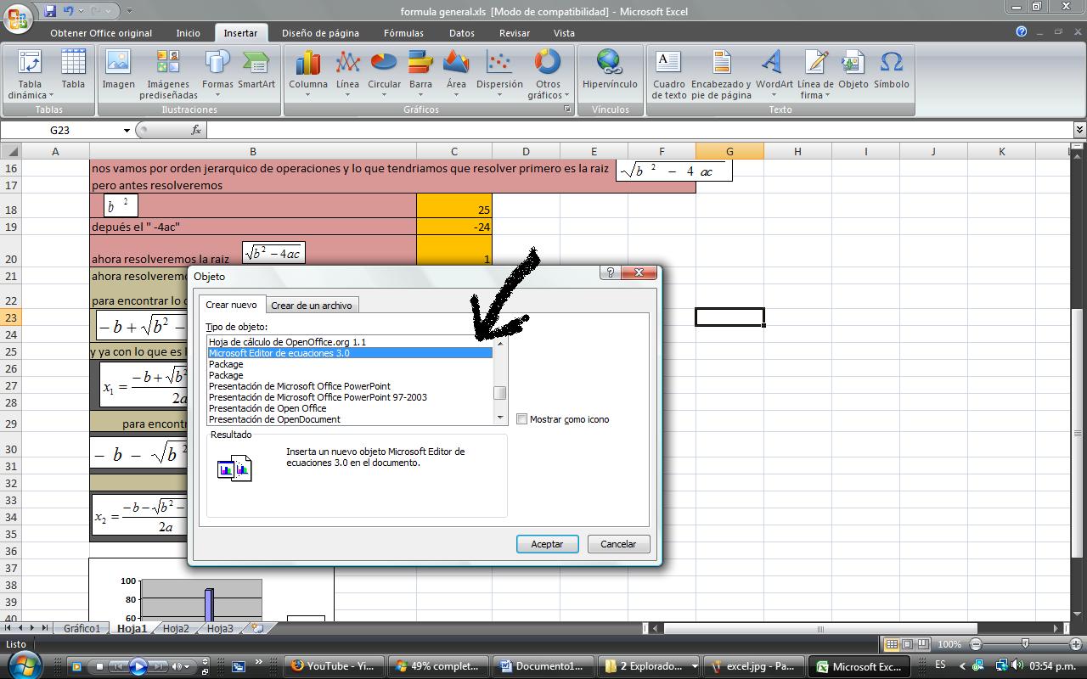Open customize quick access toolbar dropdown

click(129, 11)
